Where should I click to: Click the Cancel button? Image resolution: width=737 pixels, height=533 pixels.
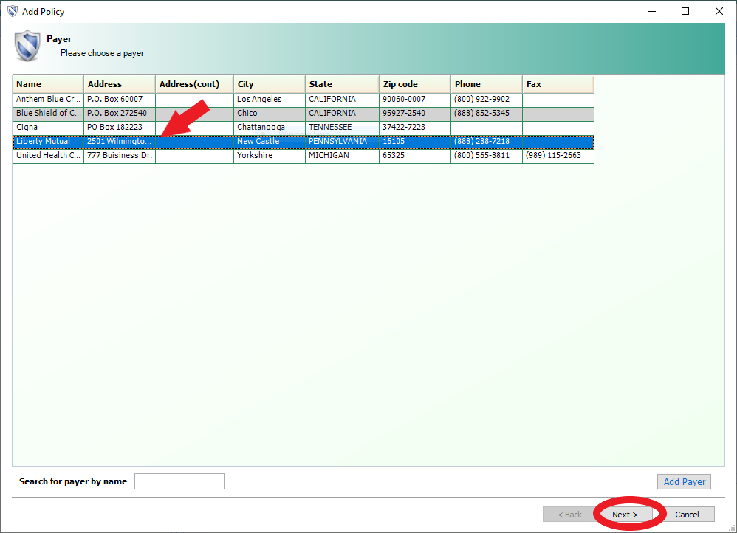687,515
